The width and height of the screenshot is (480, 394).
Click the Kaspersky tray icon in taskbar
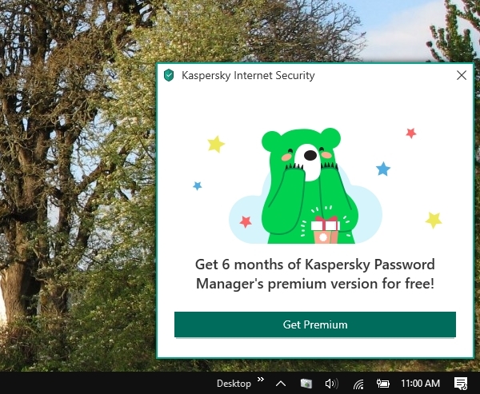click(x=306, y=384)
